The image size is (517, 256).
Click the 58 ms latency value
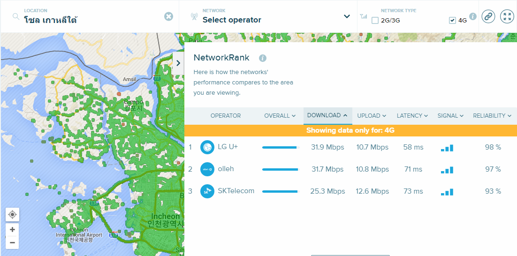click(413, 147)
